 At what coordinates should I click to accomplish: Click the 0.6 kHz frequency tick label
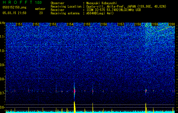click(2, 107)
